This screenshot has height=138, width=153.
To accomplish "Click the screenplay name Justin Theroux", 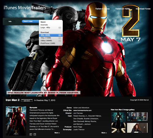I will 79,130.
